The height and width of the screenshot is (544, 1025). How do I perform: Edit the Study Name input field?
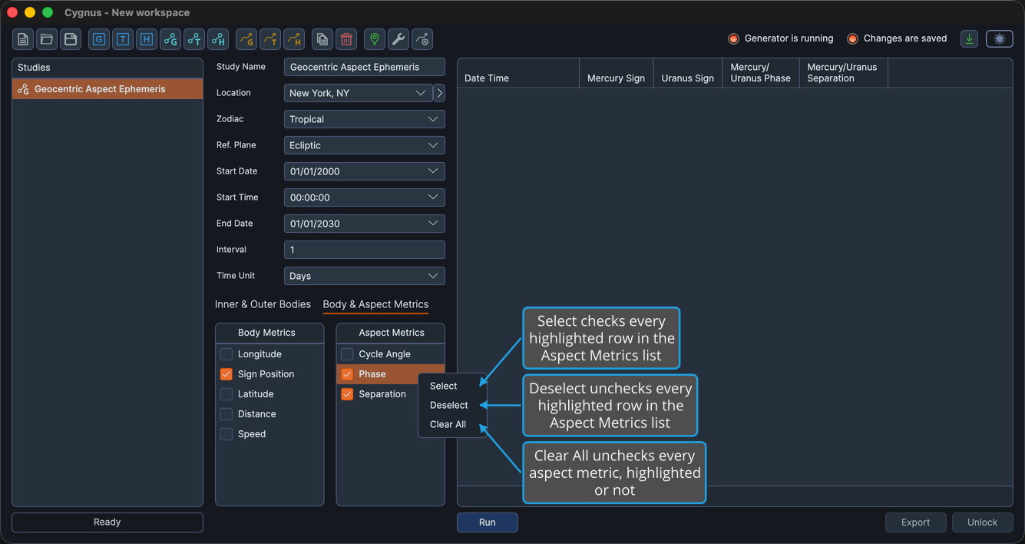point(365,67)
